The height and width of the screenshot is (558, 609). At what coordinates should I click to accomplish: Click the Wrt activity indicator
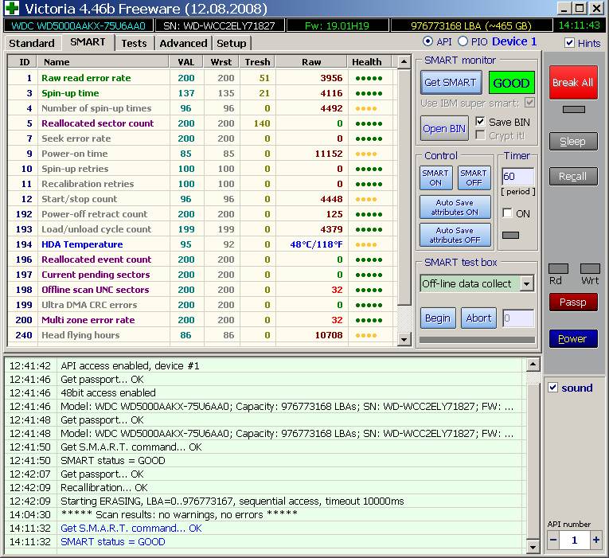[x=590, y=268]
